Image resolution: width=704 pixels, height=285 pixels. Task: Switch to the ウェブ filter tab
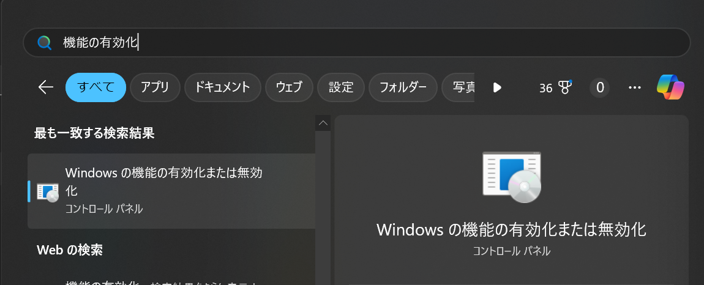(289, 87)
